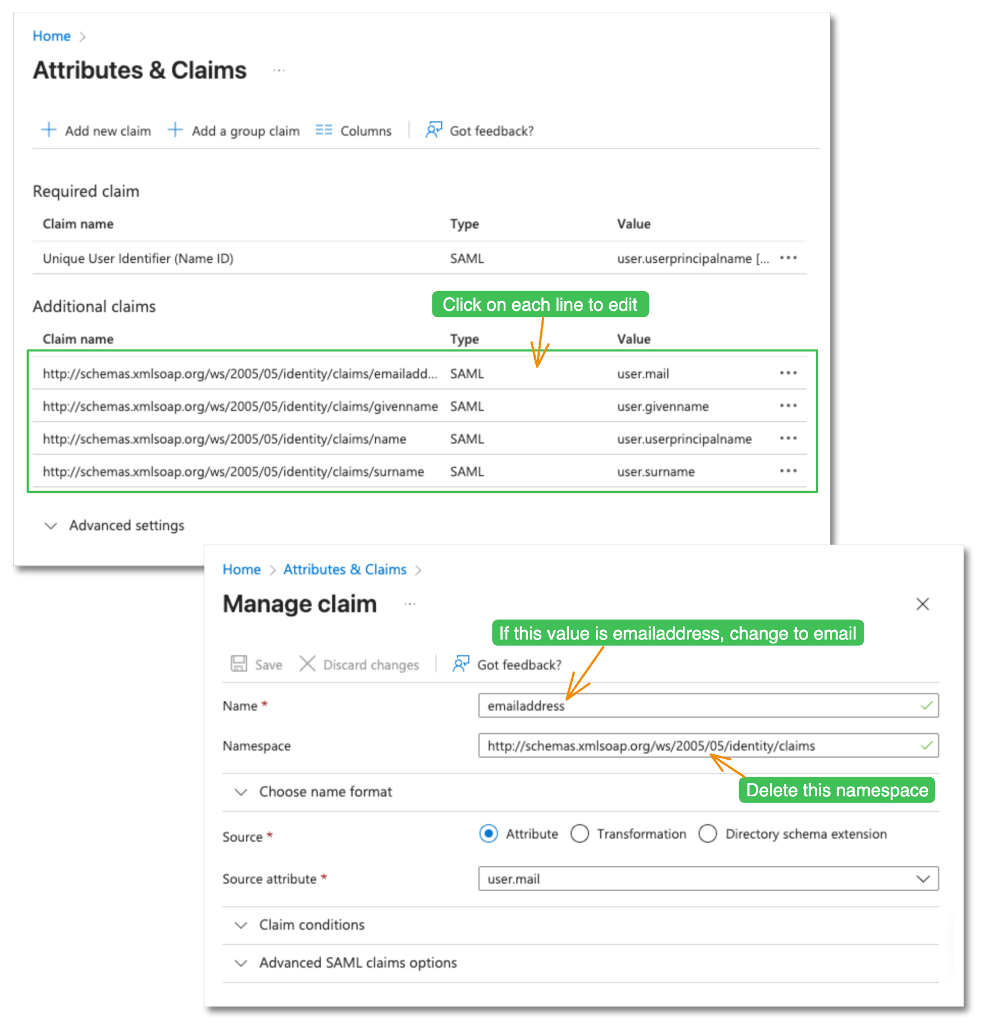Open the Source attribute dropdown
The image size is (985, 1029).
coord(708,878)
